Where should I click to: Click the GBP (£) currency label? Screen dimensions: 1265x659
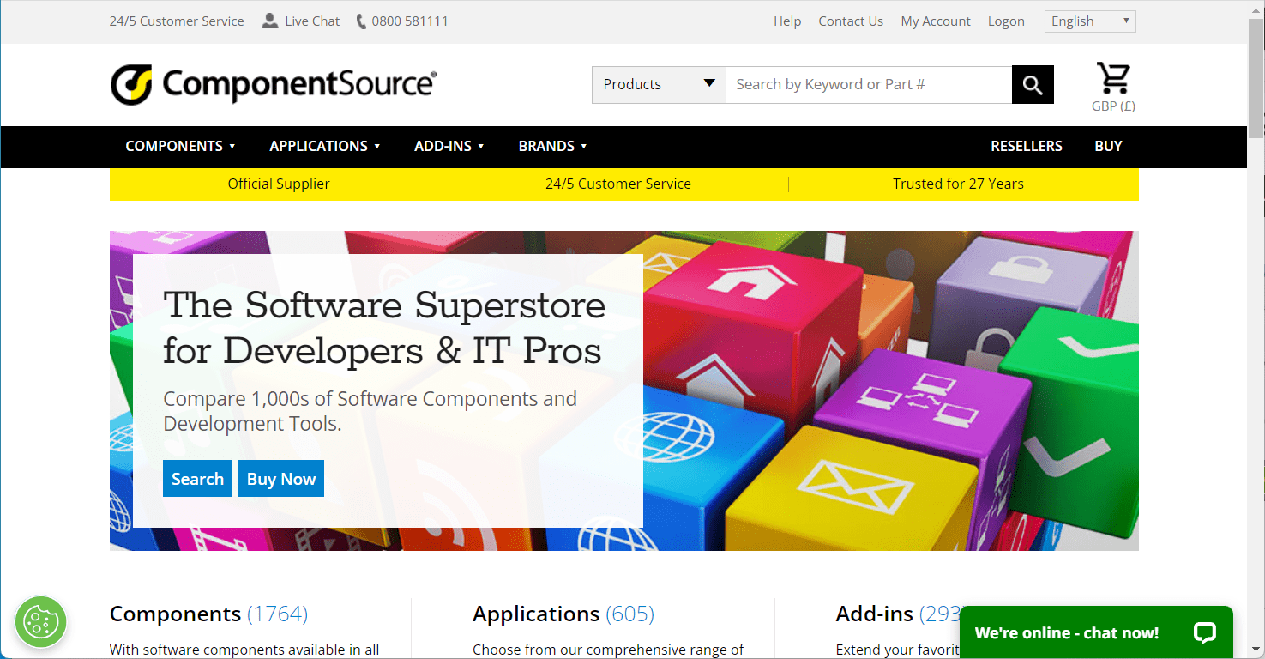1112,106
